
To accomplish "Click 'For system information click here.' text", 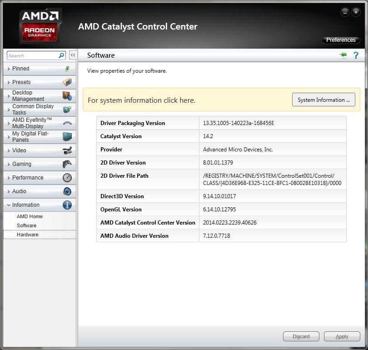I will click(x=141, y=100).
